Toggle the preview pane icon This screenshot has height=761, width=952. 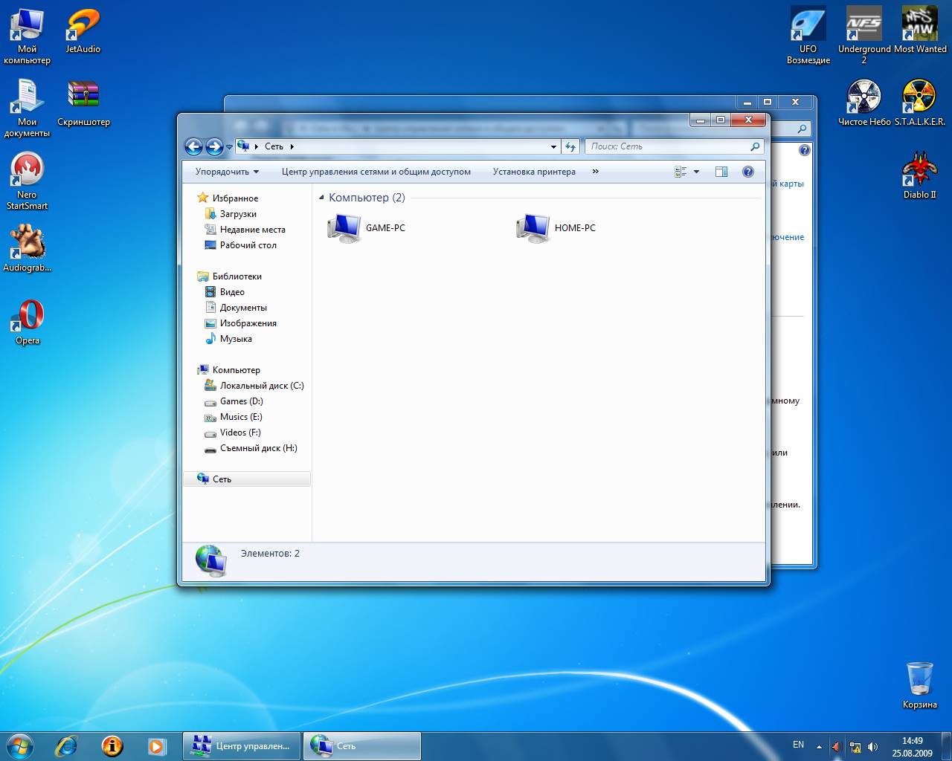pos(721,172)
